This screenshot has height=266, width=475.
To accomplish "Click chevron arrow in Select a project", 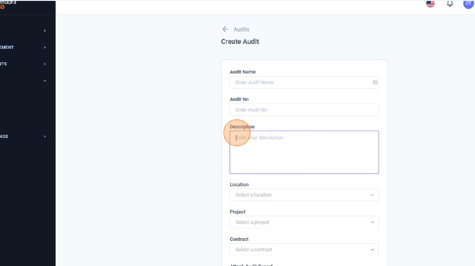I will point(372,222).
